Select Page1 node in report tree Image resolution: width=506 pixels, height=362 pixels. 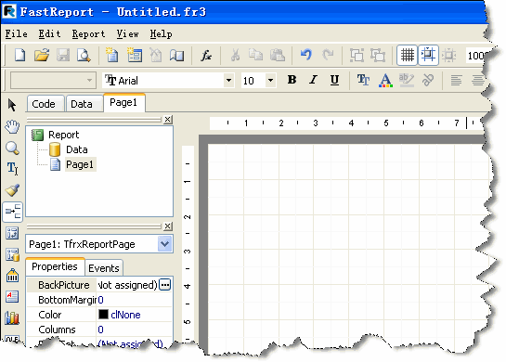[80, 164]
